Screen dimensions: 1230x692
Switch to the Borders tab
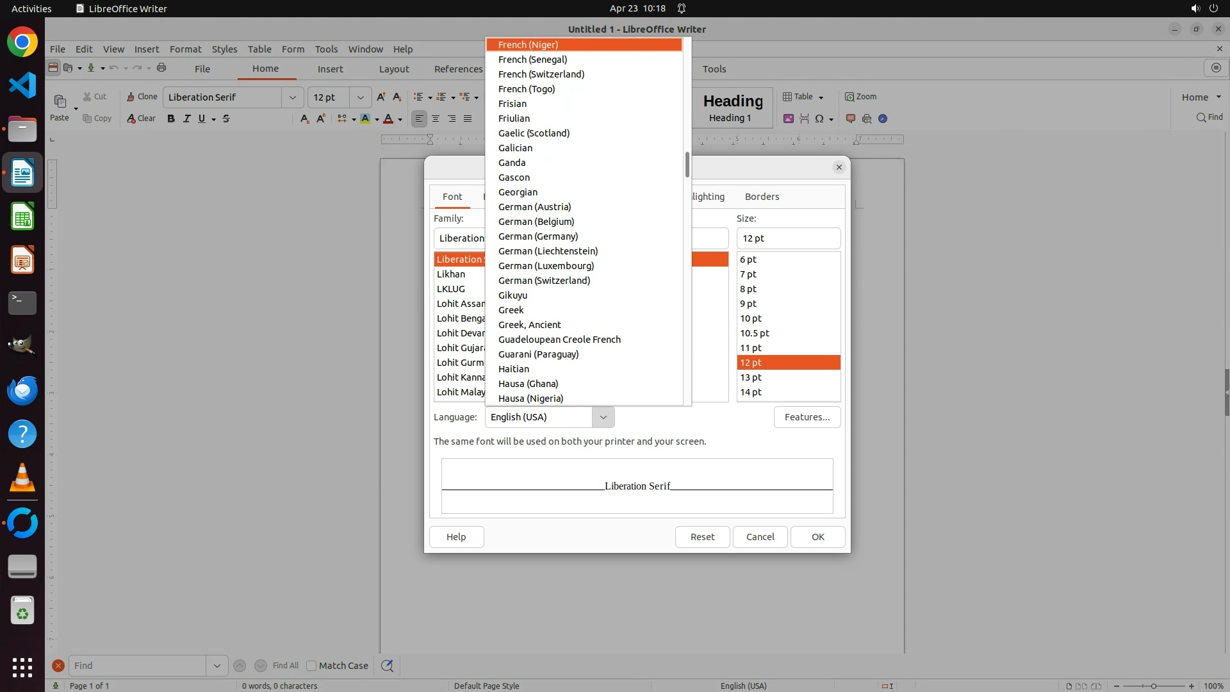click(762, 197)
